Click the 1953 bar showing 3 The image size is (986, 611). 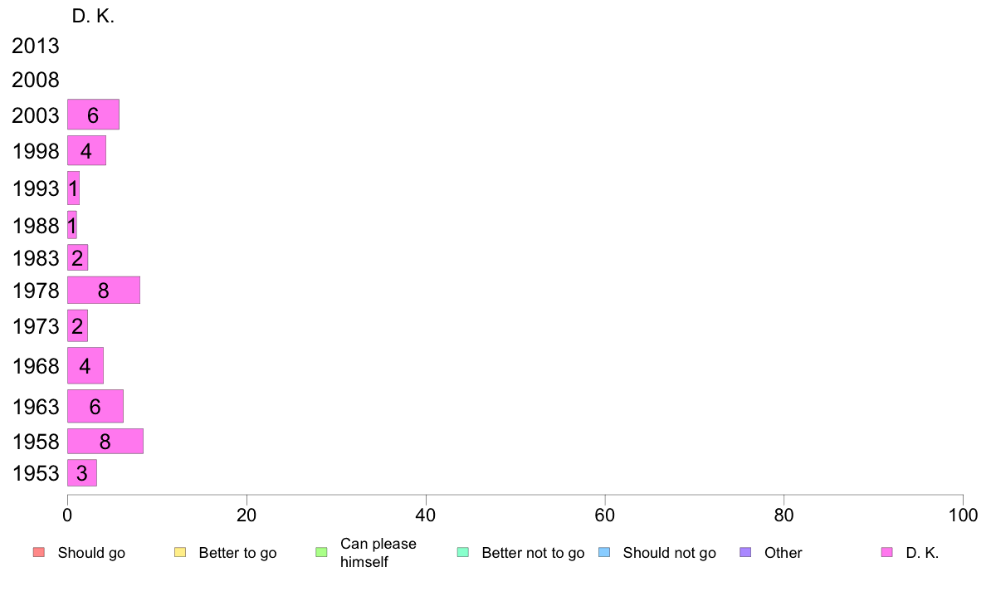pyautogui.click(x=81, y=472)
